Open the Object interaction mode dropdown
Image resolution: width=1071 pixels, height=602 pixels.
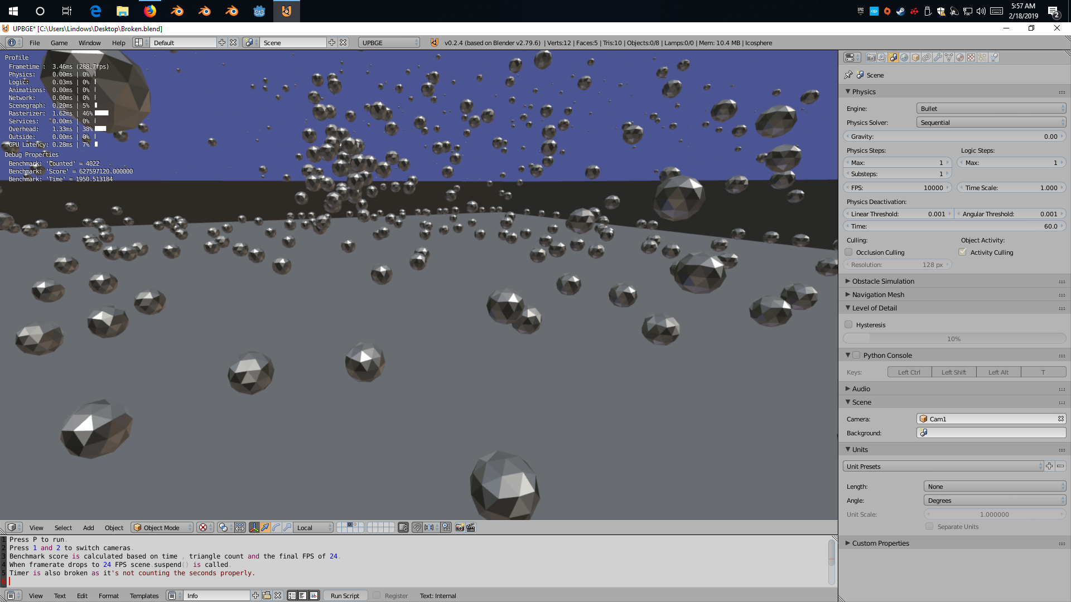click(x=162, y=527)
